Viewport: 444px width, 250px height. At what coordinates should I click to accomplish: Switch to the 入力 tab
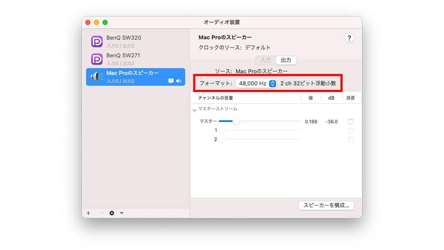coord(265,60)
